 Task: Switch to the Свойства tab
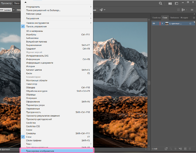tap(157, 17)
